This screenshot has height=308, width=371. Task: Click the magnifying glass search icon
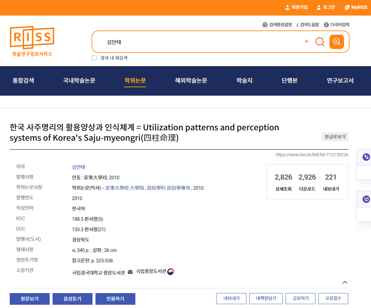[320, 42]
